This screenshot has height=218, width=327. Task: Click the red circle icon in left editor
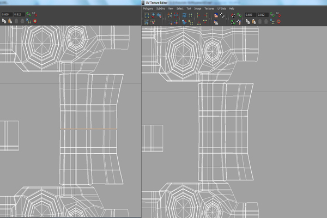point(35,21)
